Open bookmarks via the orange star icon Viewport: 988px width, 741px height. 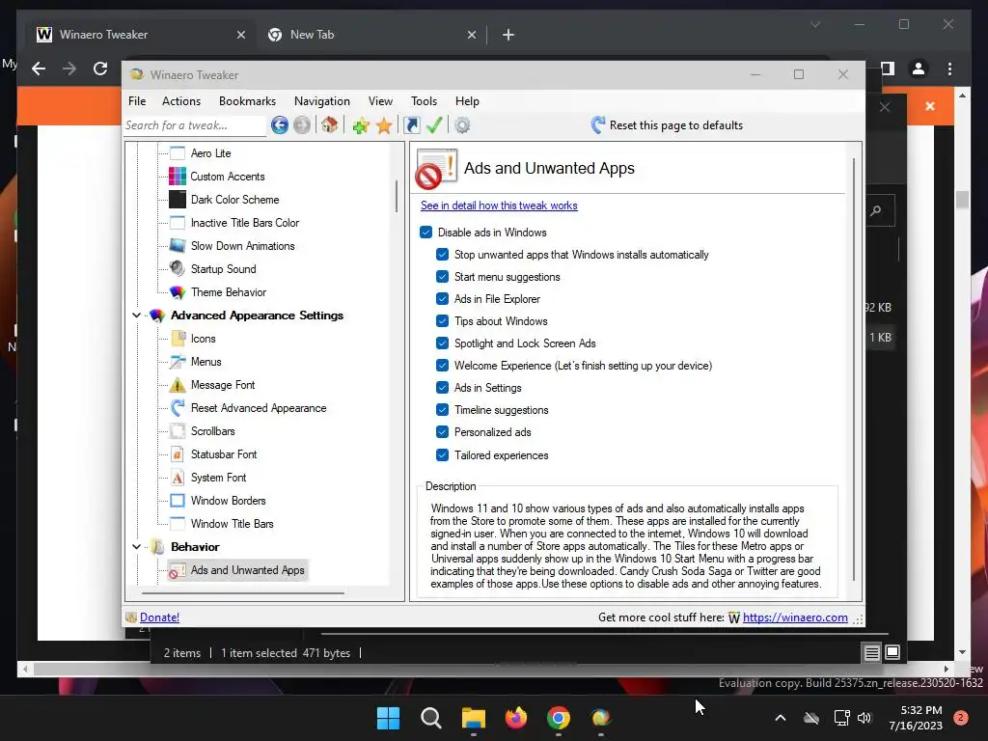(384, 125)
